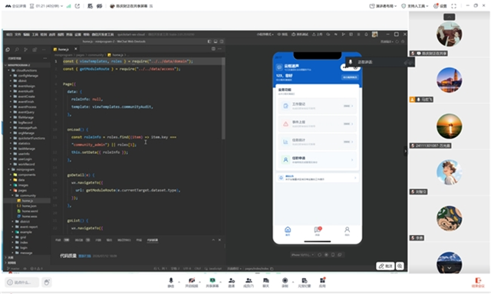This screenshot has height=294, width=491.
Task: Click the rotate device icon below the simulator
Action: [x=333, y=255]
